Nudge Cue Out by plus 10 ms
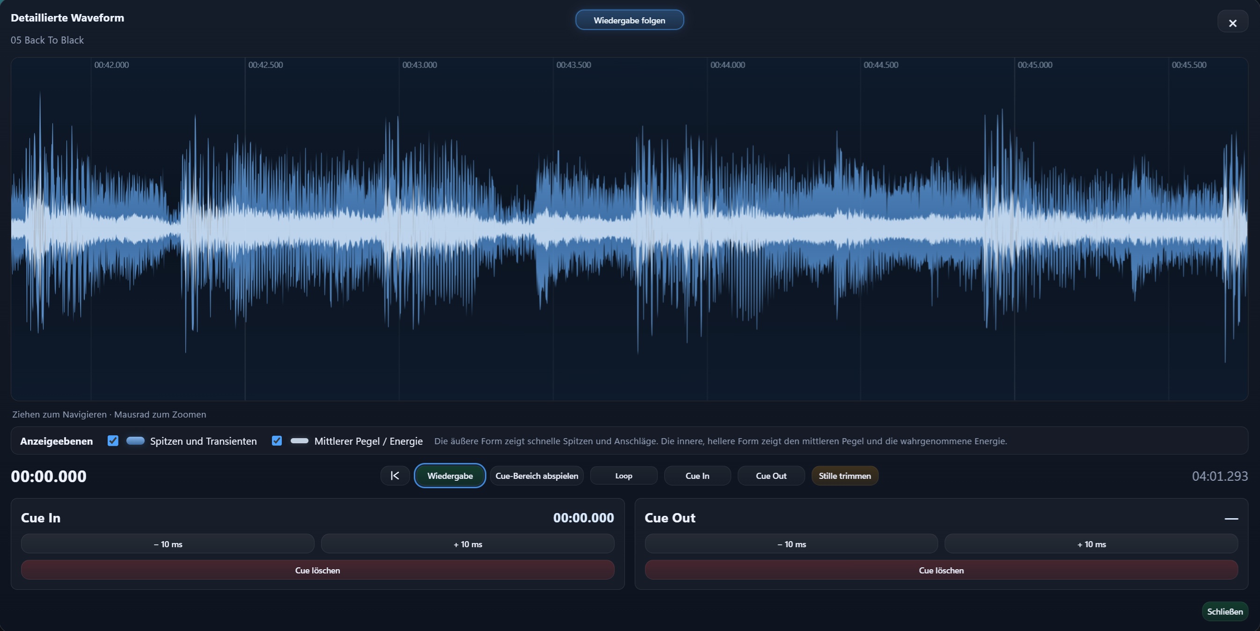1260x631 pixels. (1091, 544)
